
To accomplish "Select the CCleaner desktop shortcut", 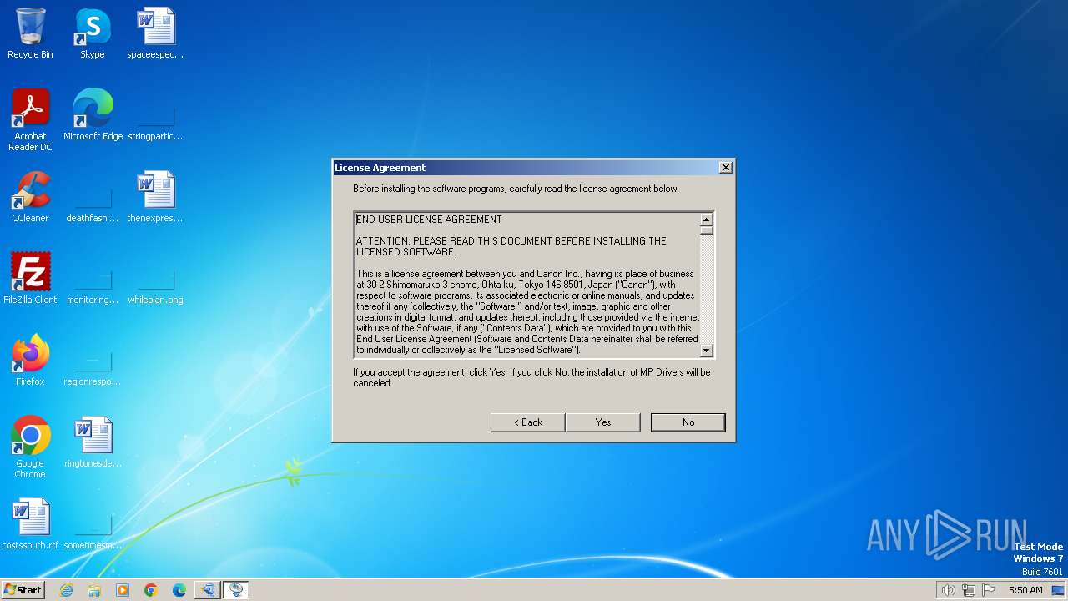I will click(x=30, y=197).
